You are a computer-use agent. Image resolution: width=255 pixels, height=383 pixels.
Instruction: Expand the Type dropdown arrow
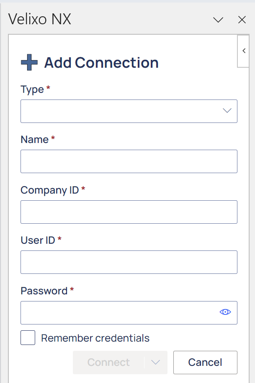[x=227, y=111]
